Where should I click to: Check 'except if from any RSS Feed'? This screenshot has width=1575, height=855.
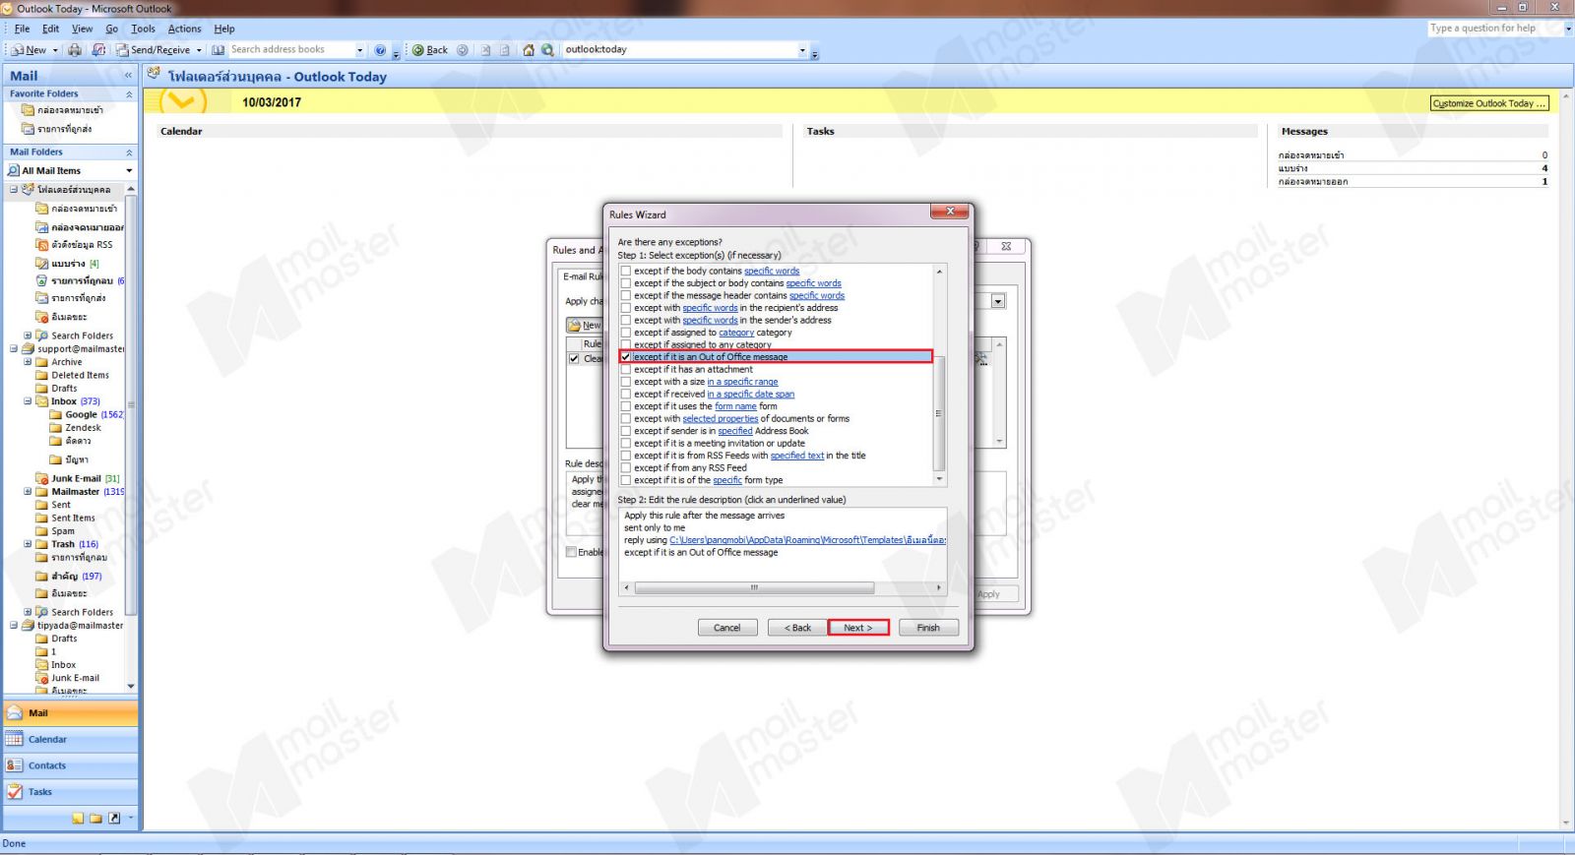point(625,467)
